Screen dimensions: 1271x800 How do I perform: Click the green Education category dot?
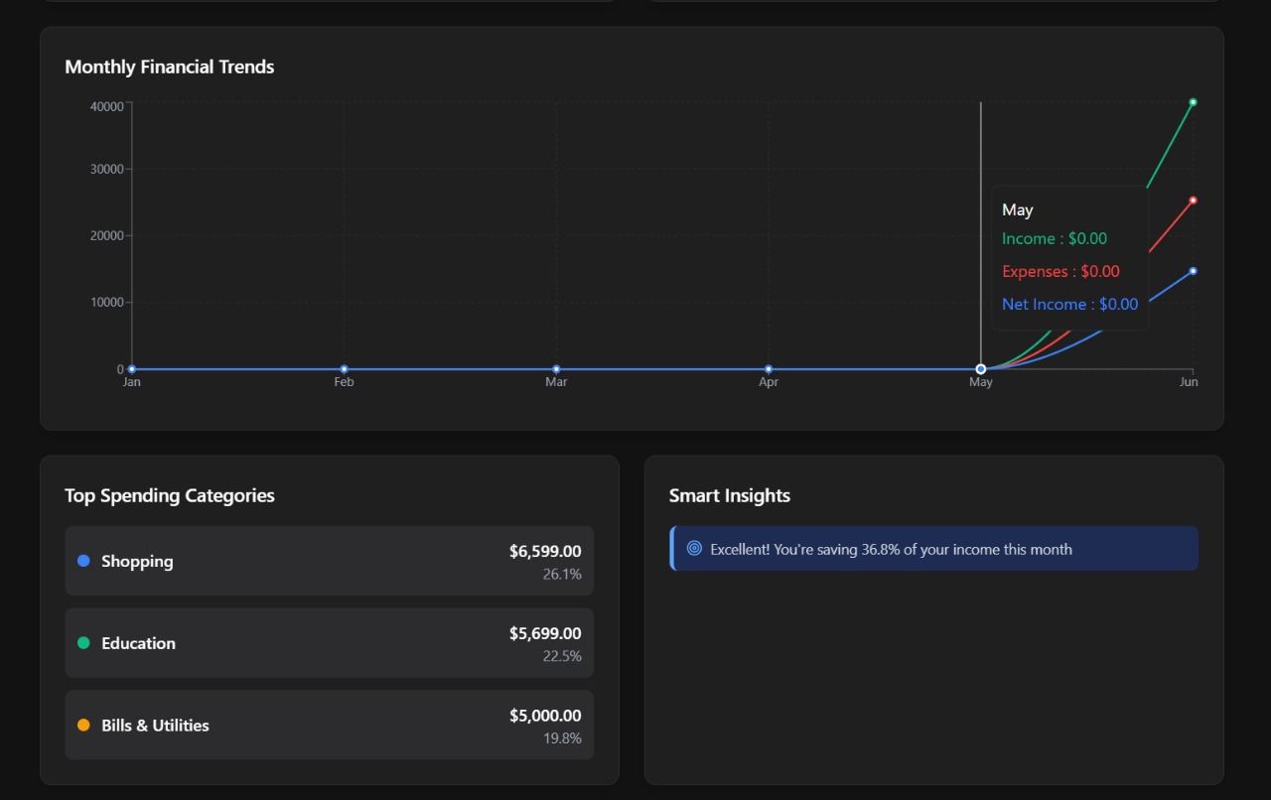[x=83, y=643]
